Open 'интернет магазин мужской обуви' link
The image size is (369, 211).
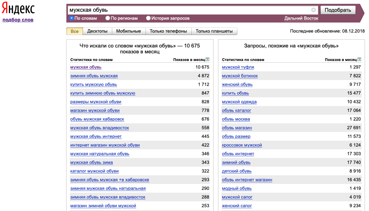[105, 145]
